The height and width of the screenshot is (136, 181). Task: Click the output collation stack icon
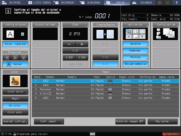(x=169, y=33)
